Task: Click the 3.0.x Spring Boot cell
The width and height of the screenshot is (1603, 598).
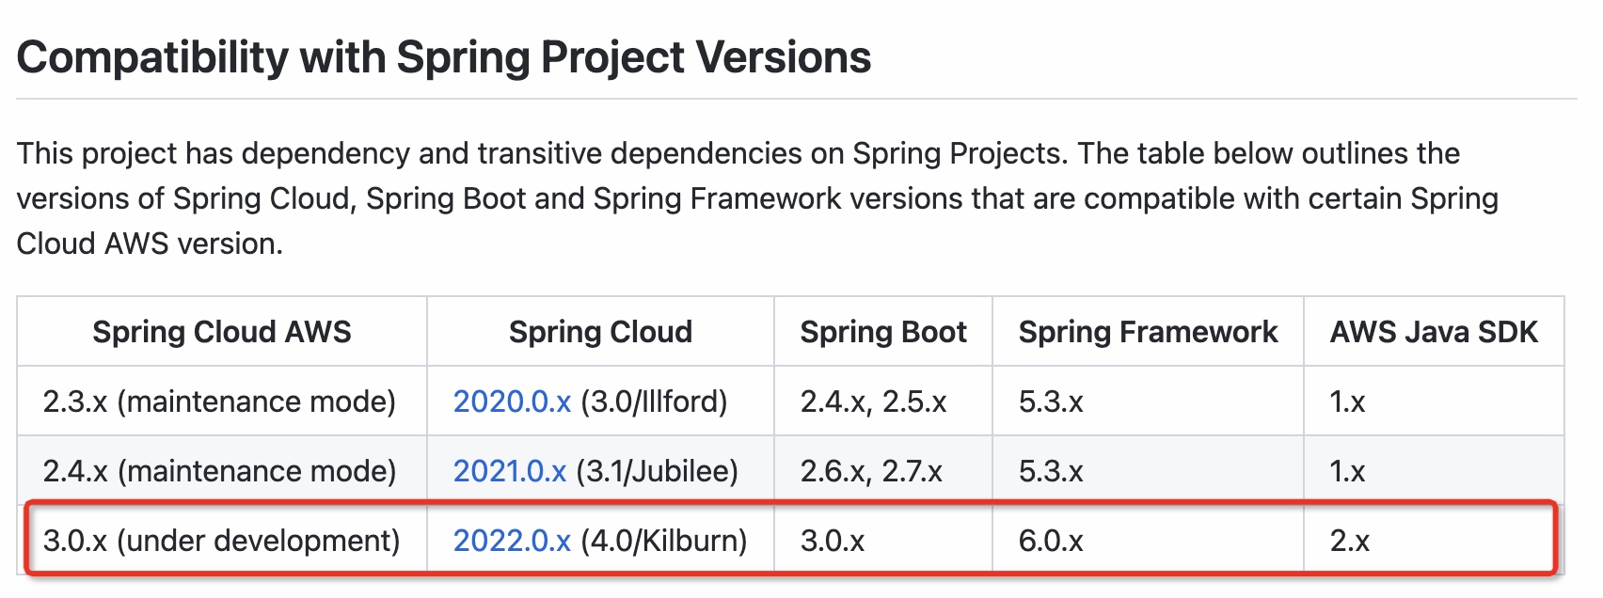Action: [x=833, y=541]
